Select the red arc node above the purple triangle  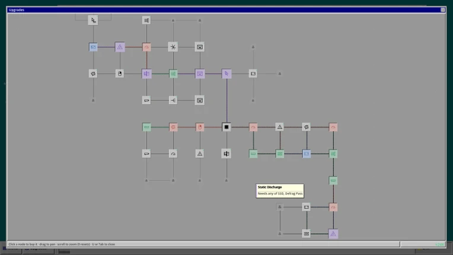(333, 207)
